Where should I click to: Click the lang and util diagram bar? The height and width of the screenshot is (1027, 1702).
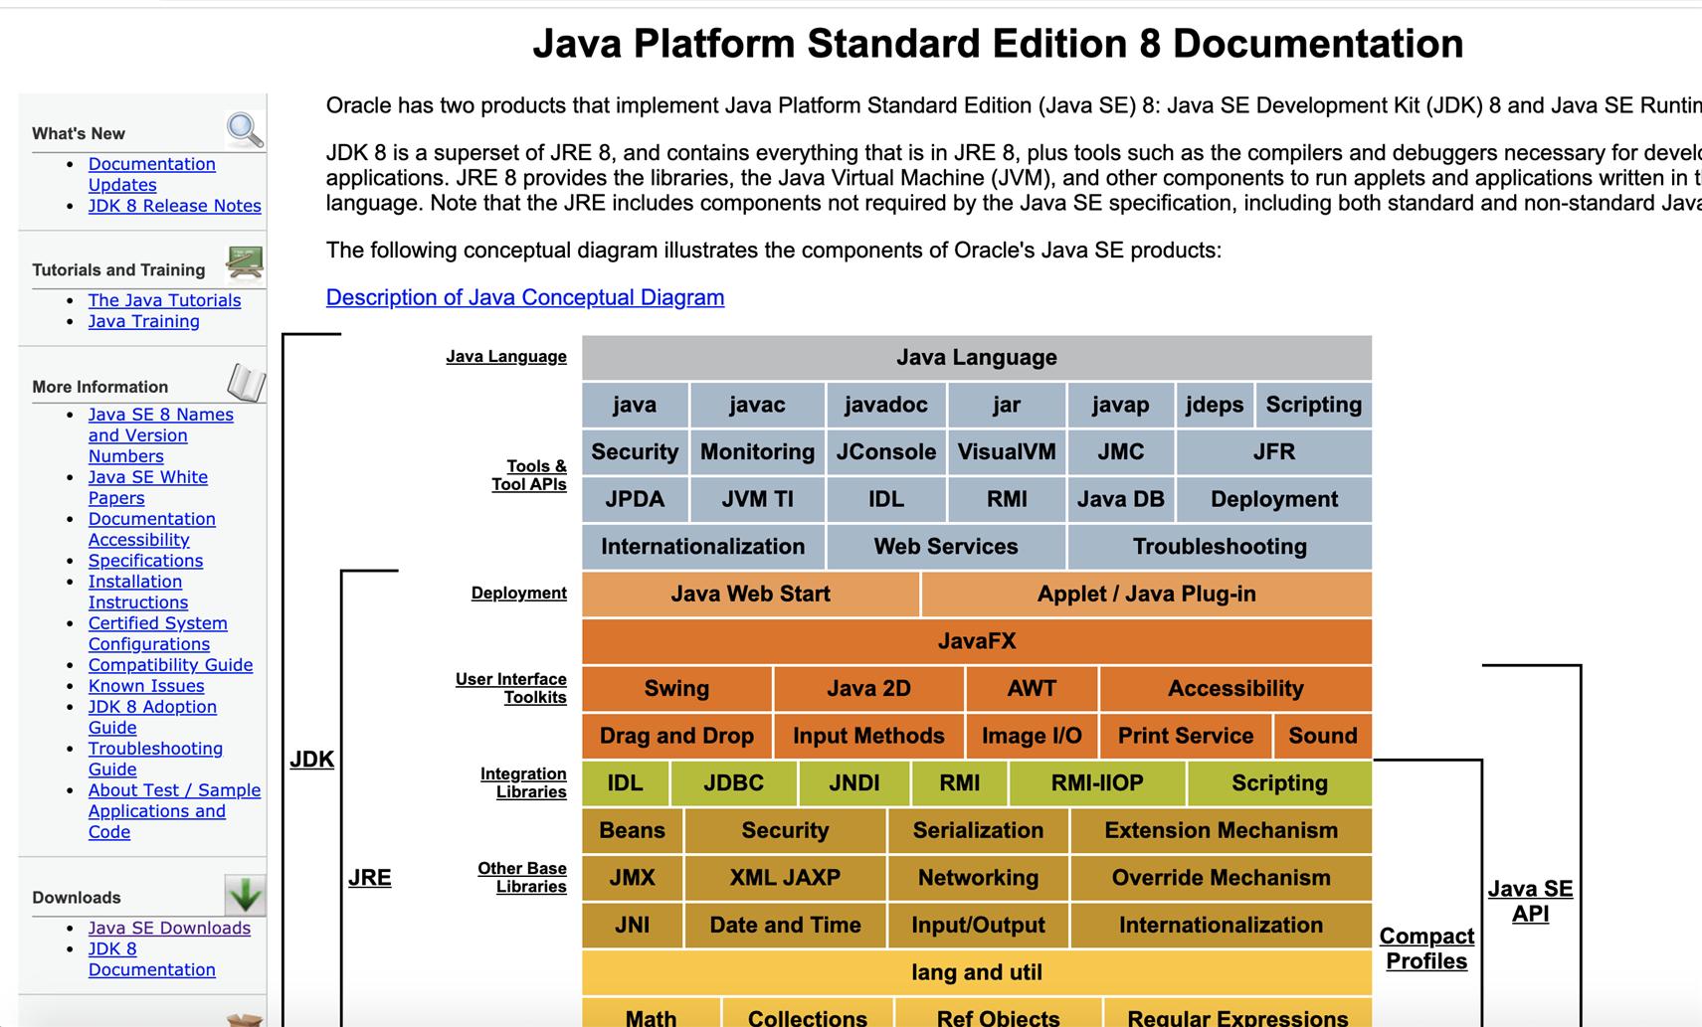tap(977, 972)
